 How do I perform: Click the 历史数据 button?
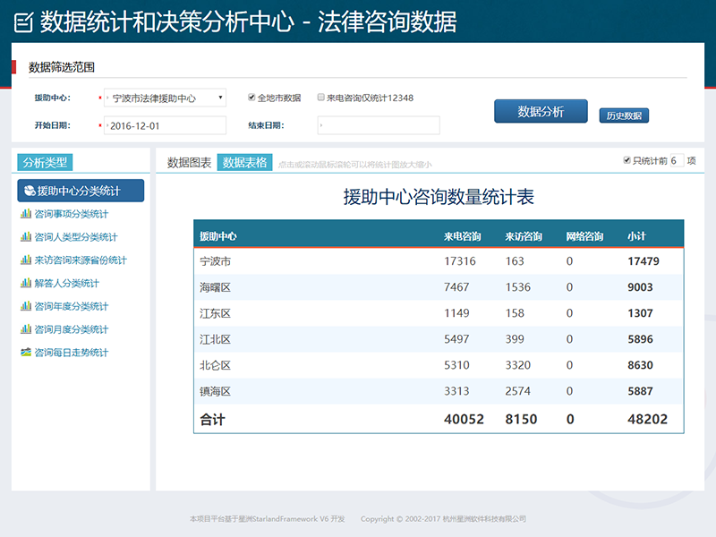pos(624,115)
